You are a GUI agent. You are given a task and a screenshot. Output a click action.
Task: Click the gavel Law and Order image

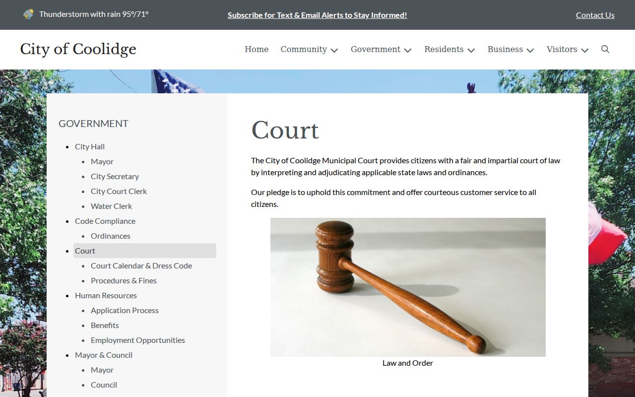408,287
